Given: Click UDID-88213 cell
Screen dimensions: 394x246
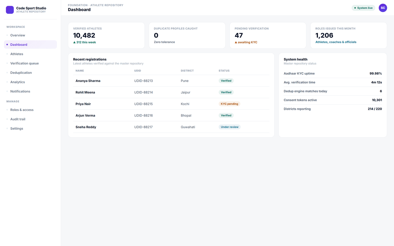Looking at the screenshot, I should click(x=143, y=81).
